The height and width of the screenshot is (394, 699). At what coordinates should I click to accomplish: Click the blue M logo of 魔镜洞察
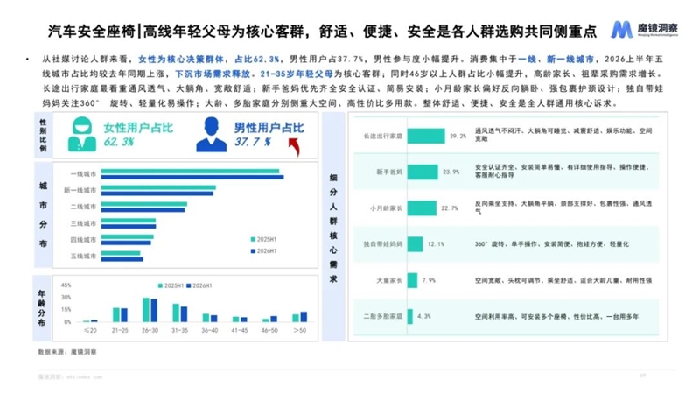pos(621,30)
